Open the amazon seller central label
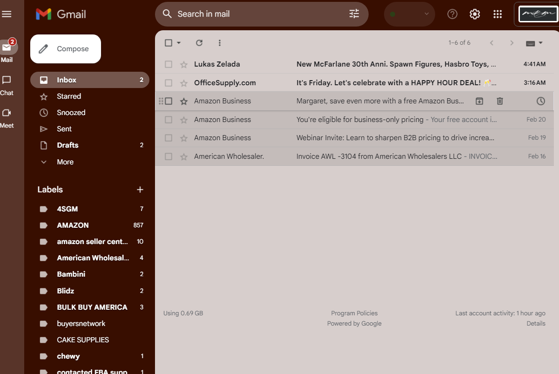The width and height of the screenshot is (559, 374). (x=90, y=242)
